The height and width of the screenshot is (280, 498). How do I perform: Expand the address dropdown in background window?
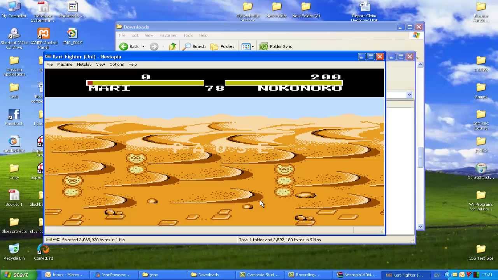[409, 95]
